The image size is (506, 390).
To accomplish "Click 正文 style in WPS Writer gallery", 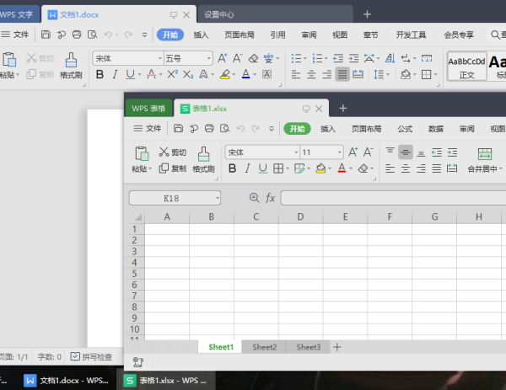I will coord(466,67).
